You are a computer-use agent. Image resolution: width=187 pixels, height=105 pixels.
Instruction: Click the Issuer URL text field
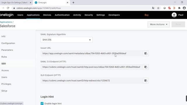[x=92, y=53]
